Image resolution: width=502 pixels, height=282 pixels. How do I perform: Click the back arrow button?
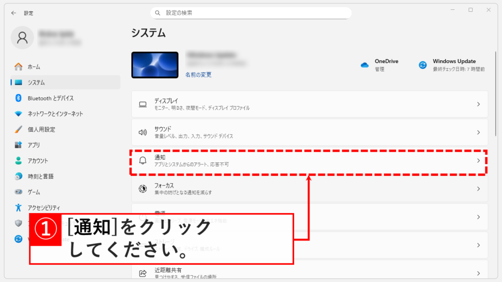(13, 13)
